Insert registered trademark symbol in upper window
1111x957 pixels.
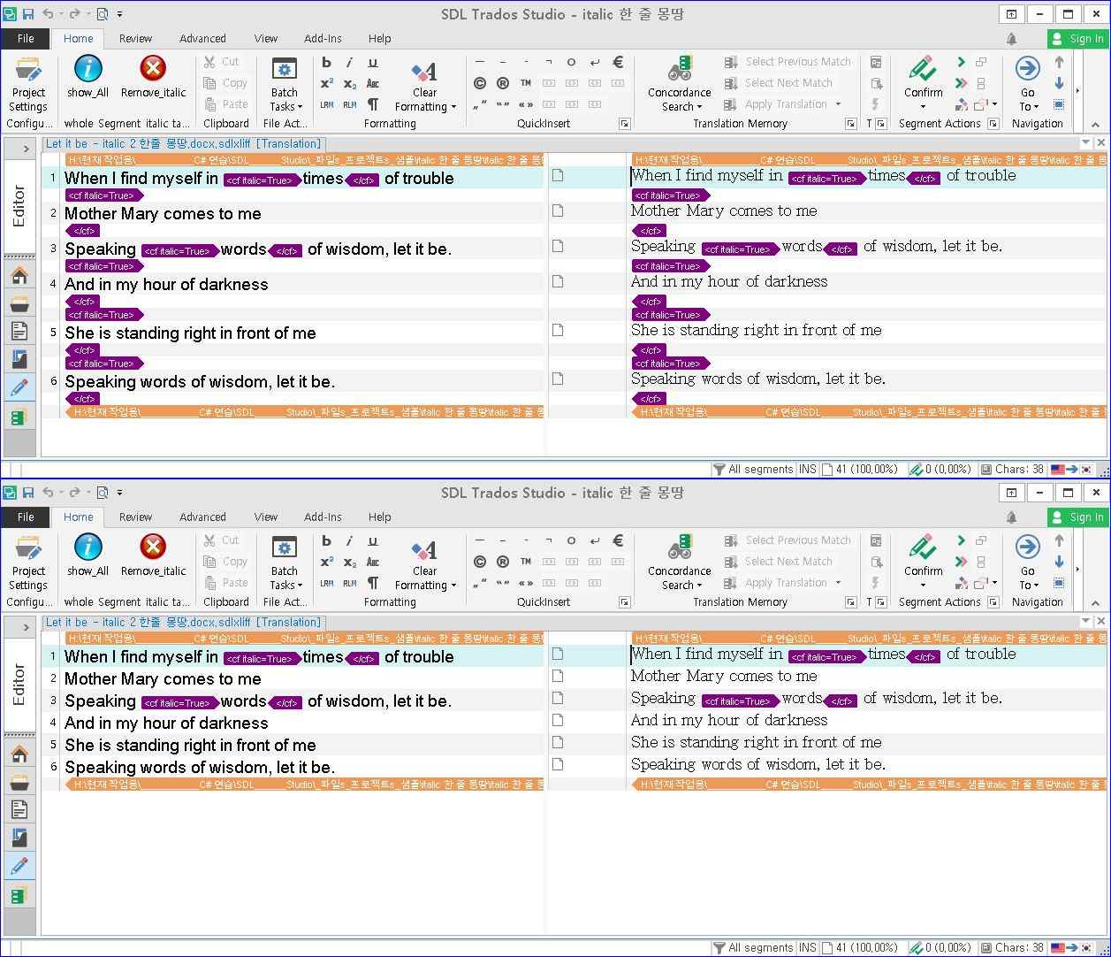tap(503, 83)
